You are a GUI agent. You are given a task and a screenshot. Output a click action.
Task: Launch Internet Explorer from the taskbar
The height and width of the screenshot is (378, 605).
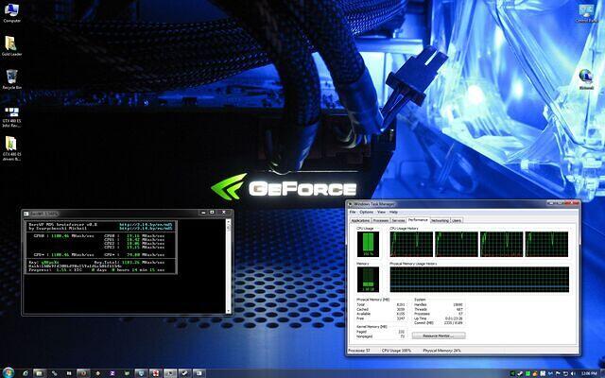26,373
